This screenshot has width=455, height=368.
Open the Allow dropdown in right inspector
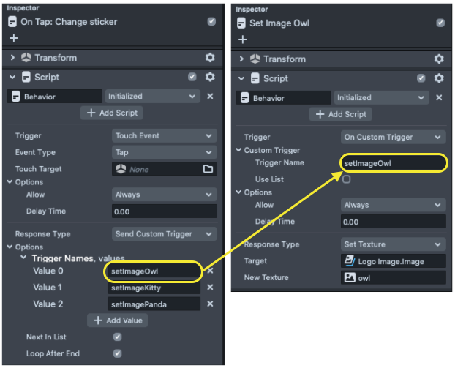tap(394, 205)
